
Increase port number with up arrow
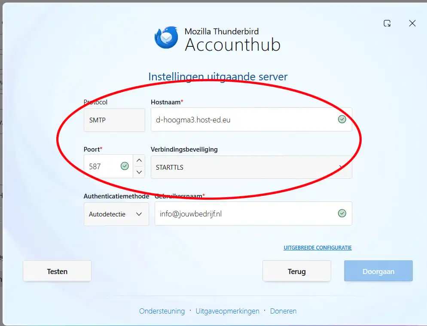coord(139,161)
